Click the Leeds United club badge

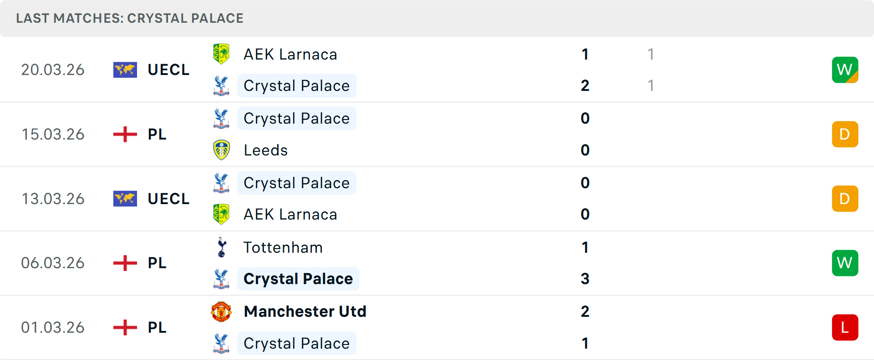pos(221,150)
